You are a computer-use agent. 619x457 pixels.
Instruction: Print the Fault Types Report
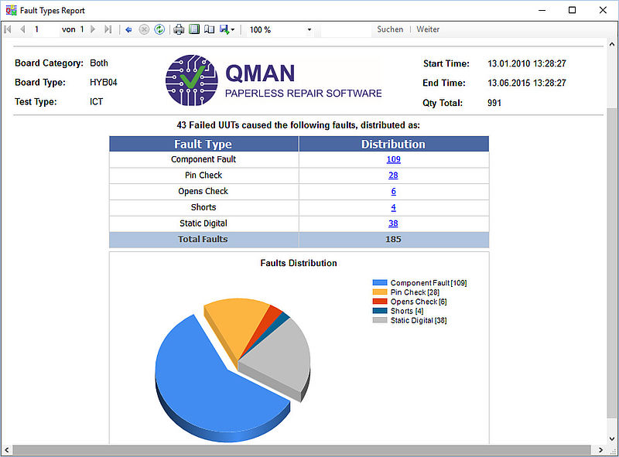(x=179, y=29)
